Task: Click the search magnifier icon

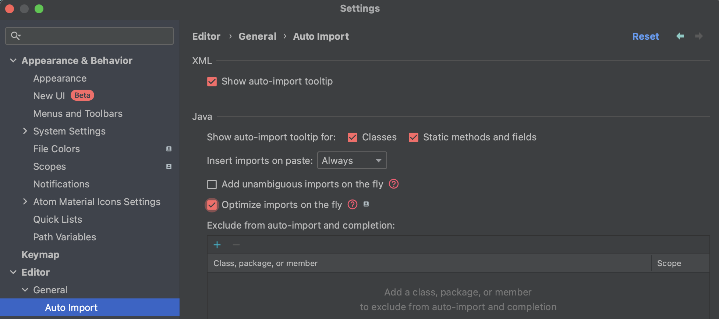Action: (x=15, y=36)
